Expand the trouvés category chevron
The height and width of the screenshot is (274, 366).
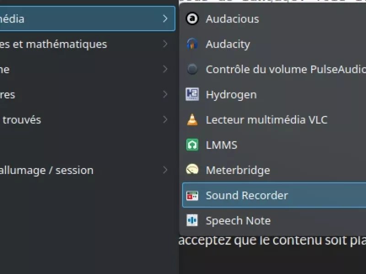pos(165,120)
